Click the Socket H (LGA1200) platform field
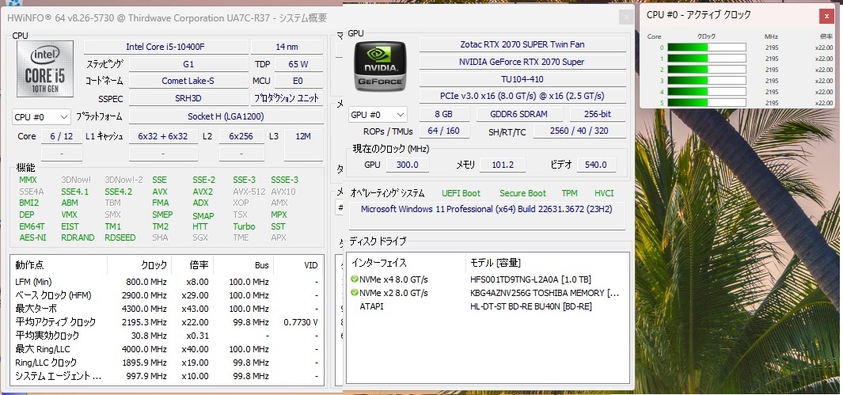Image resolution: width=843 pixels, height=395 pixels. [226, 116]
